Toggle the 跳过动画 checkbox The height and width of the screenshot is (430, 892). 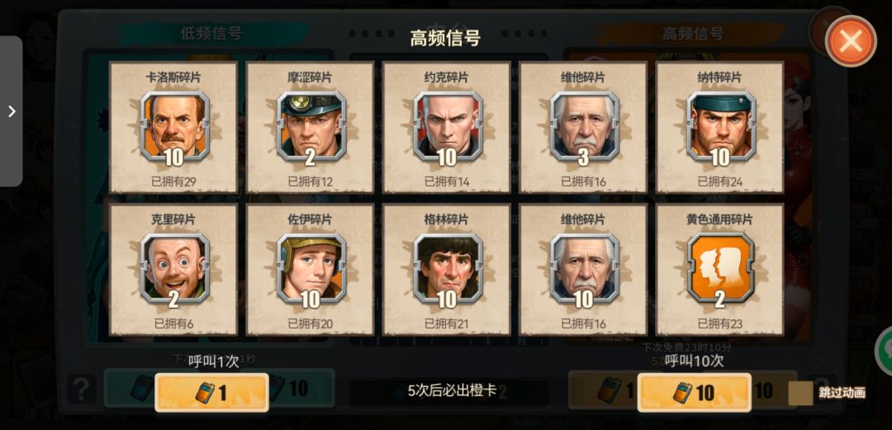coord(800,393)
